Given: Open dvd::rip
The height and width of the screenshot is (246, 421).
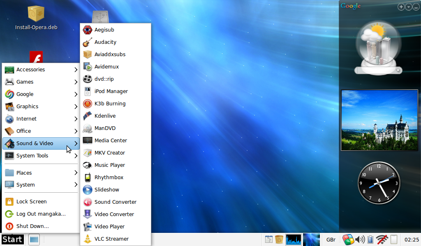Looking at the screenshot, I should [116, 79].
